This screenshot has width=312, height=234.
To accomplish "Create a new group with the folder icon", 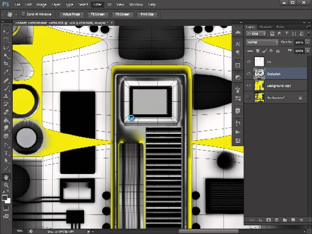I will (285, 220).
